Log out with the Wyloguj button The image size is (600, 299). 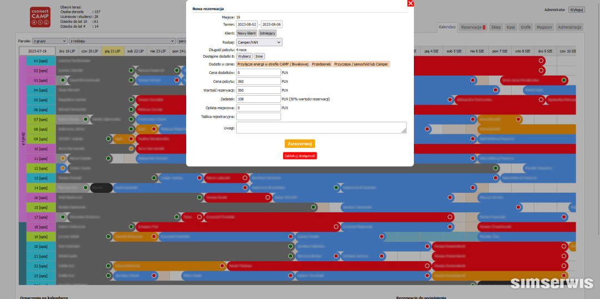point(576,10)
